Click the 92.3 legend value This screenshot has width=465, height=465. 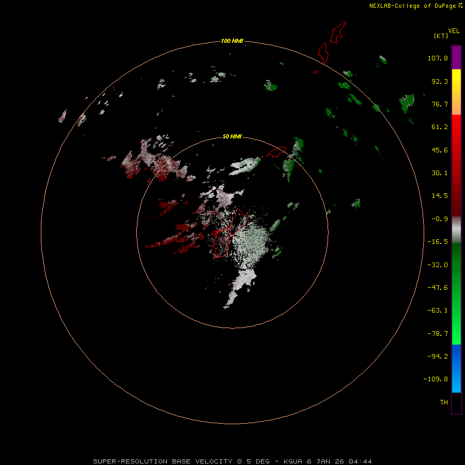[440, 81]
